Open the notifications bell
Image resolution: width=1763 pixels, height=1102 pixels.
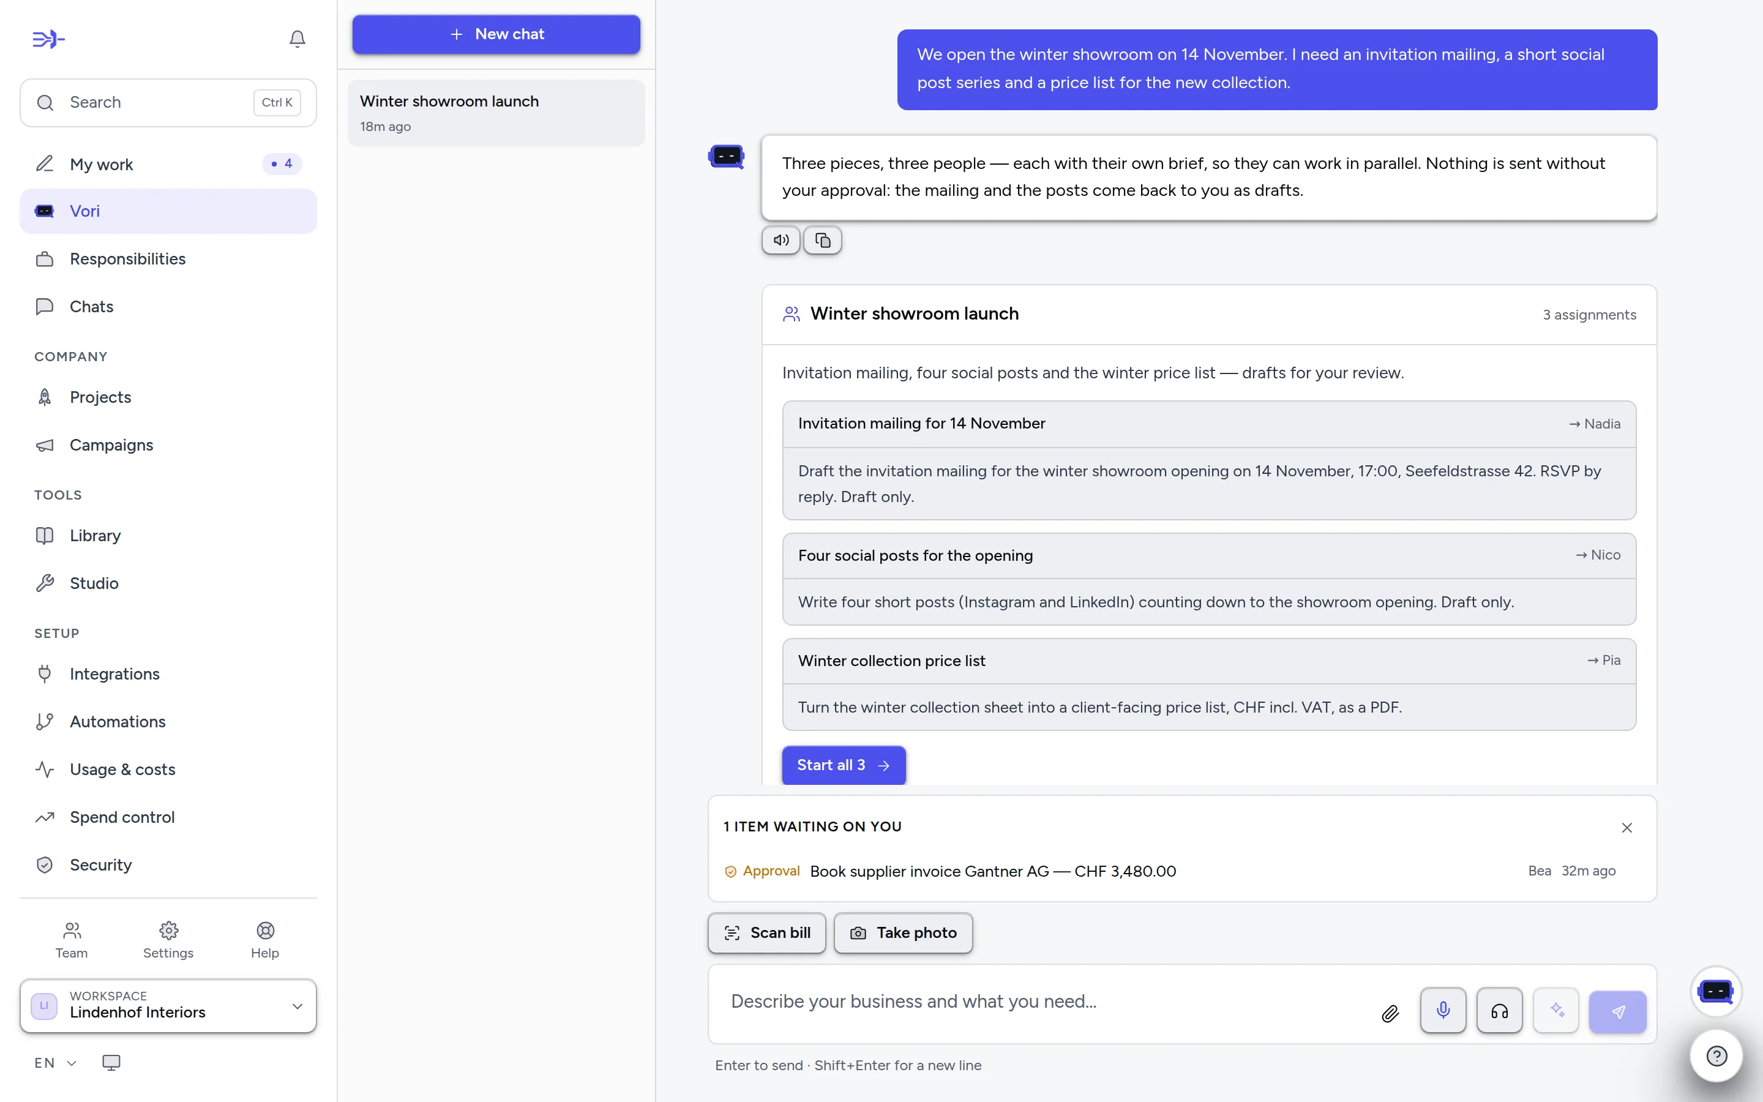point(296,39)
